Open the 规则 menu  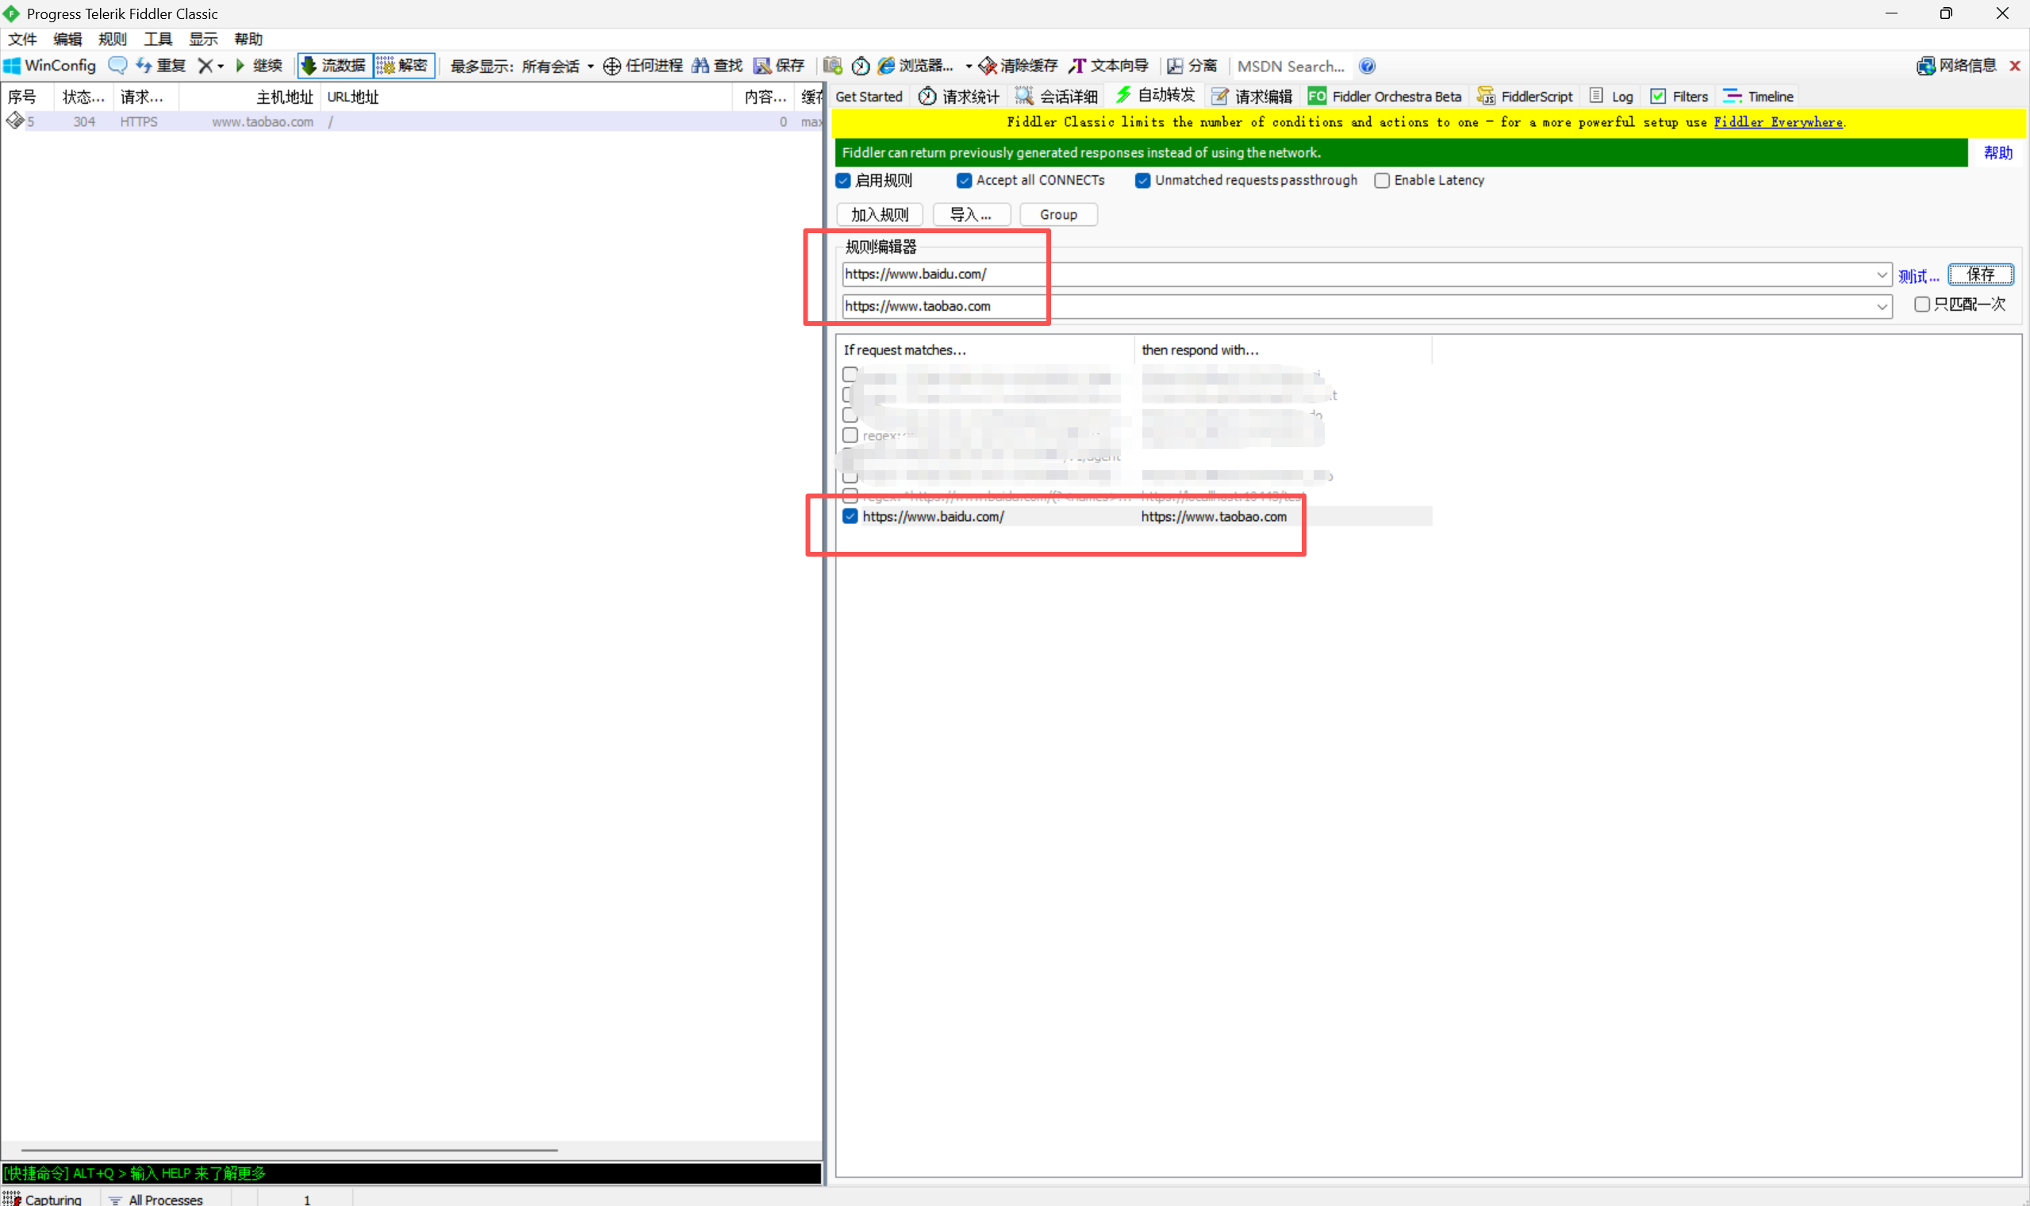click(112, 39)
